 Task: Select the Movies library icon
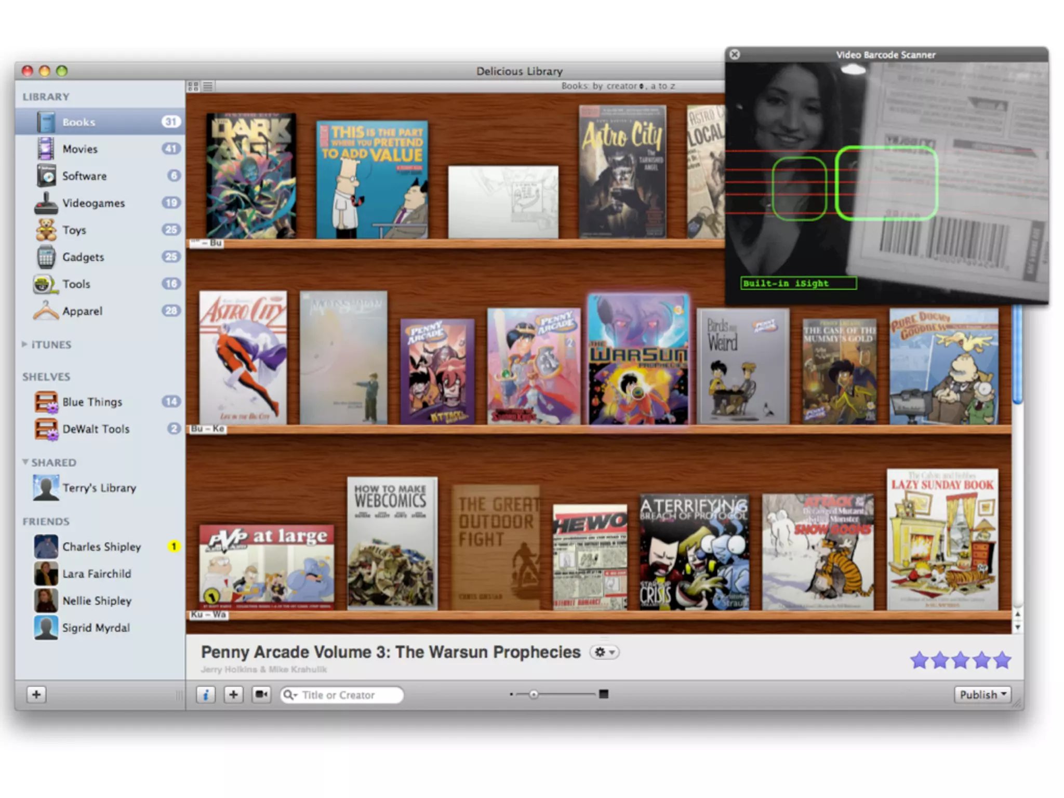[46, 149]
